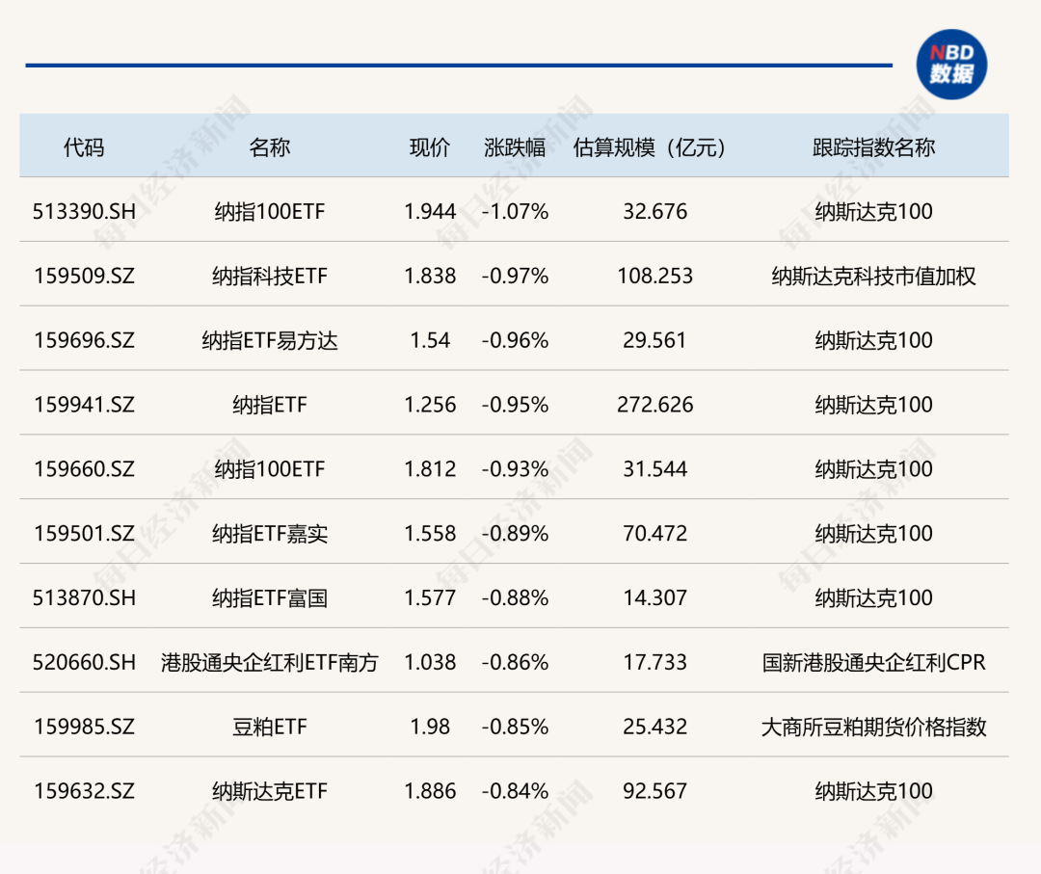Viewport: 1041px width, 874px height.
Task: Click the 估算规模（亿元） column header
Action: (650, 147)
